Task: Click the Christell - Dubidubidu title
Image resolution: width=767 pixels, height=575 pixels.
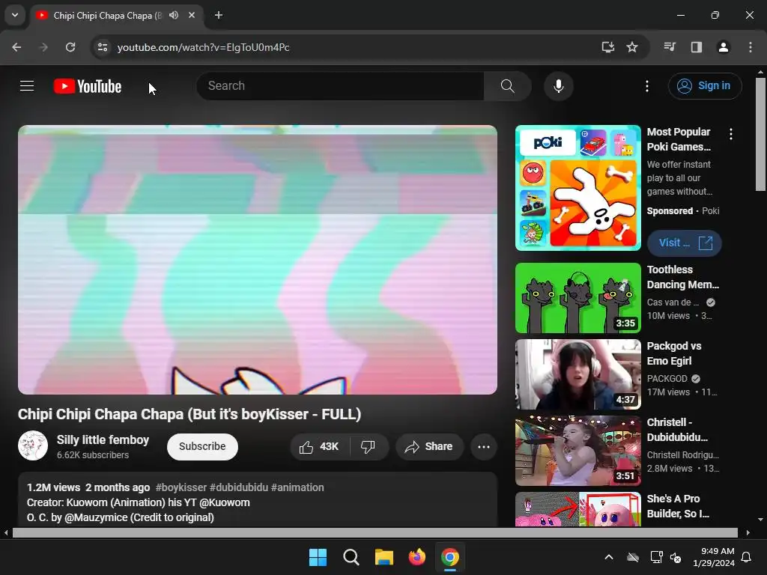Action: [677, 429]
